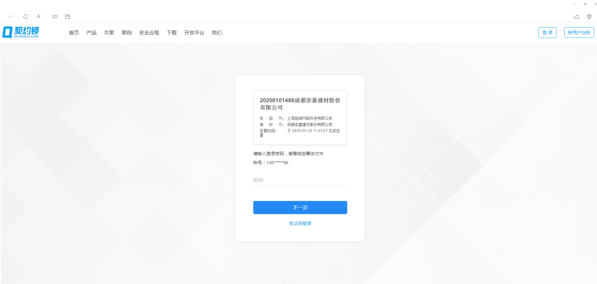597x284 pixels.
Task: Focus the 密码 password input field
Action: (300, 180)
